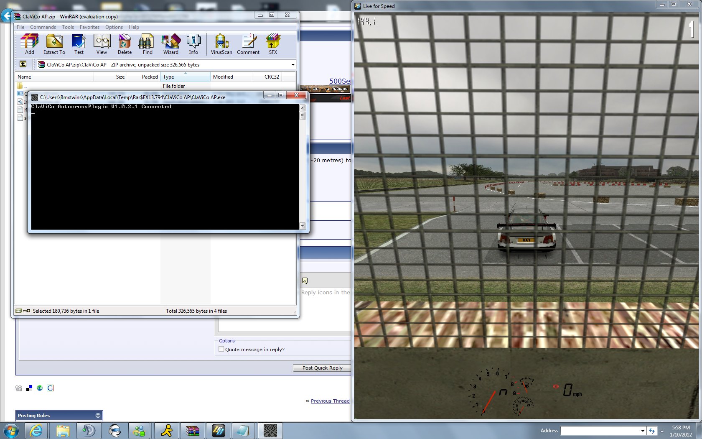Sort file list by Packed column
The image size is (702, 439).
[144, 77]
